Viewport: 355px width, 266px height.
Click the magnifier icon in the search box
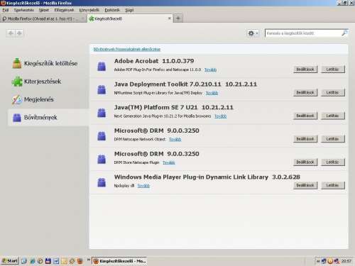click(344, 33)
